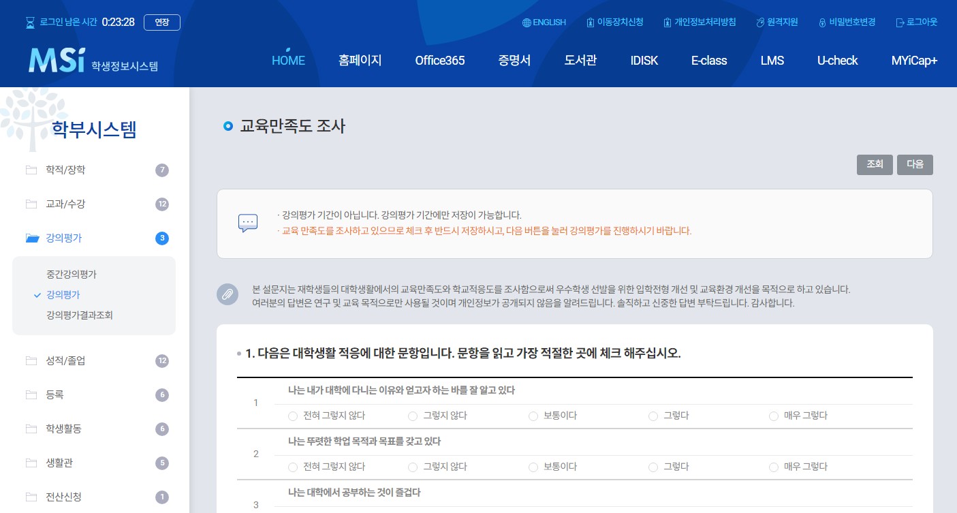957x513 pixels.
Task: Click the MSI 학생정보시스템 logo
Action: 93,60
